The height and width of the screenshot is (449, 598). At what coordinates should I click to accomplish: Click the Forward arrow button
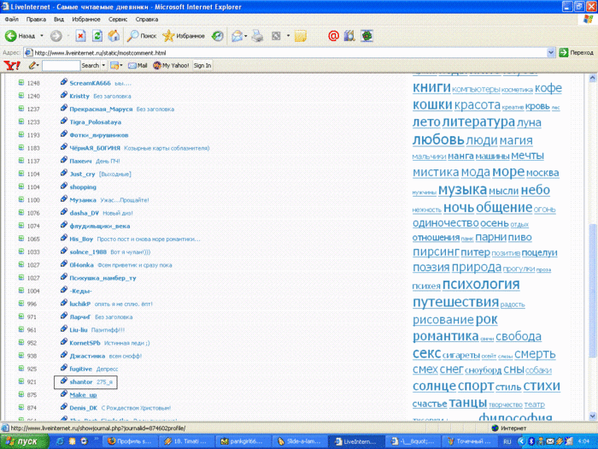56,36
